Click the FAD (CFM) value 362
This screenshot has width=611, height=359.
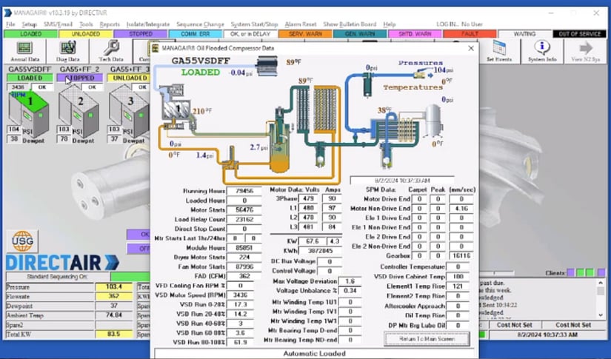click(244, 276)
